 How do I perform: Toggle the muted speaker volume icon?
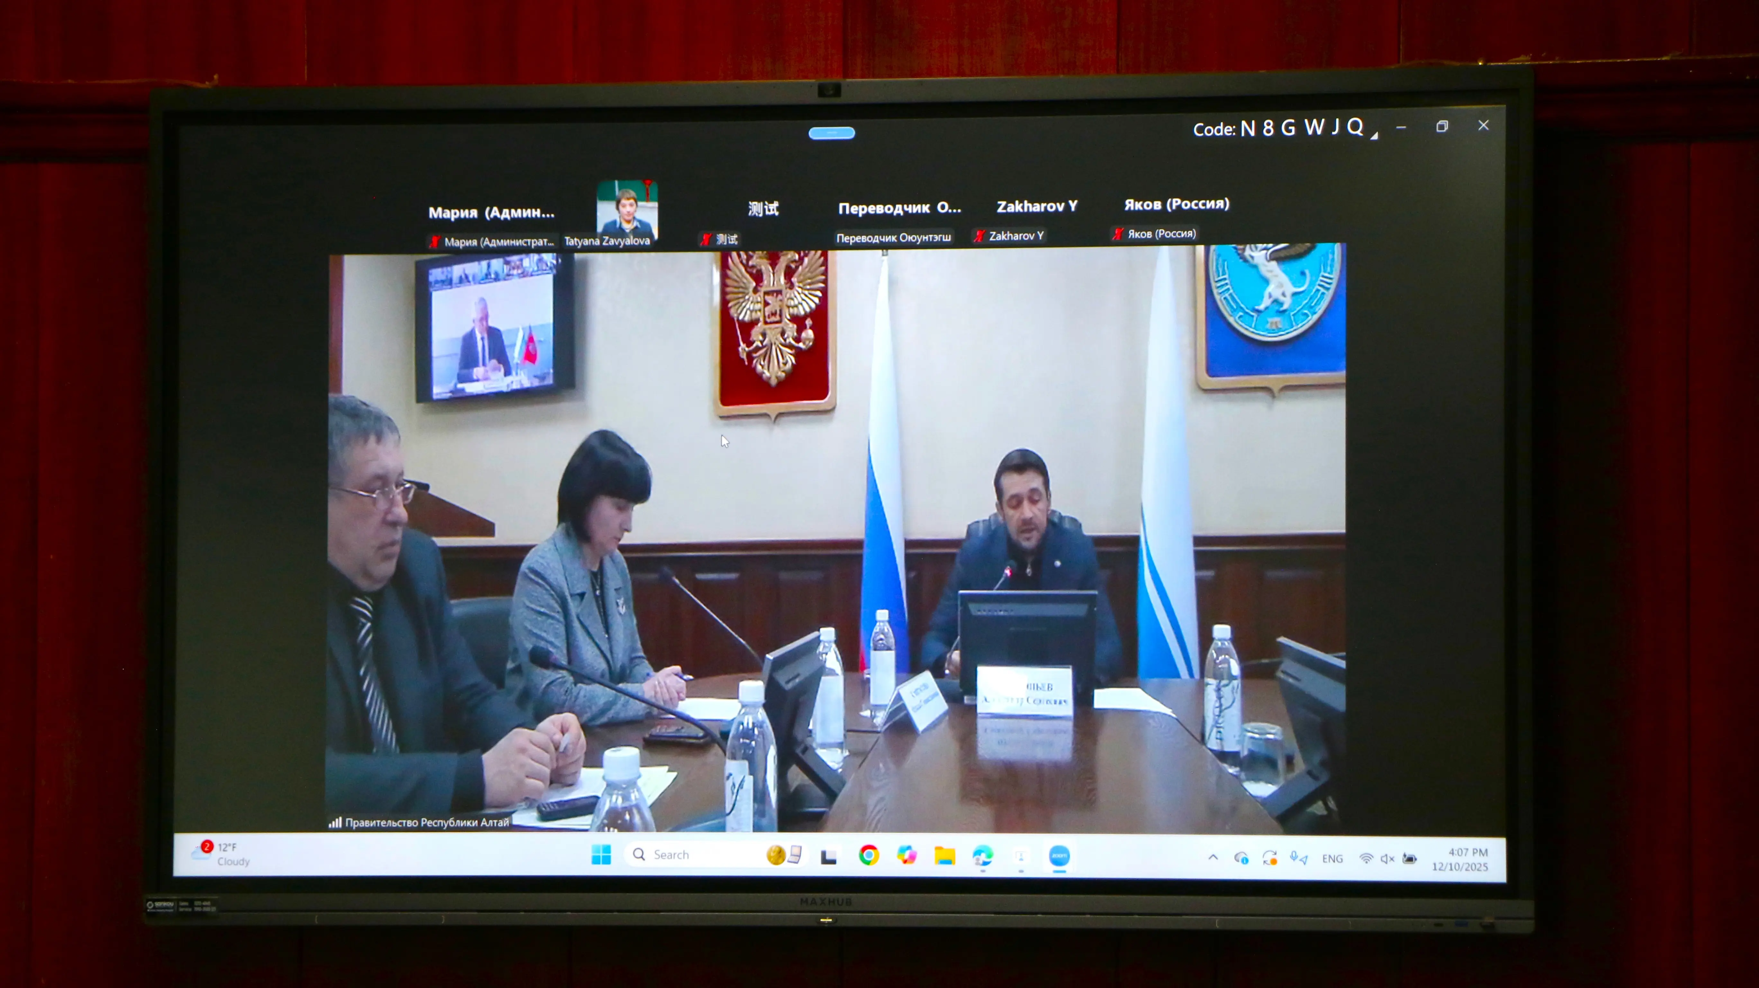(1387, 859)
